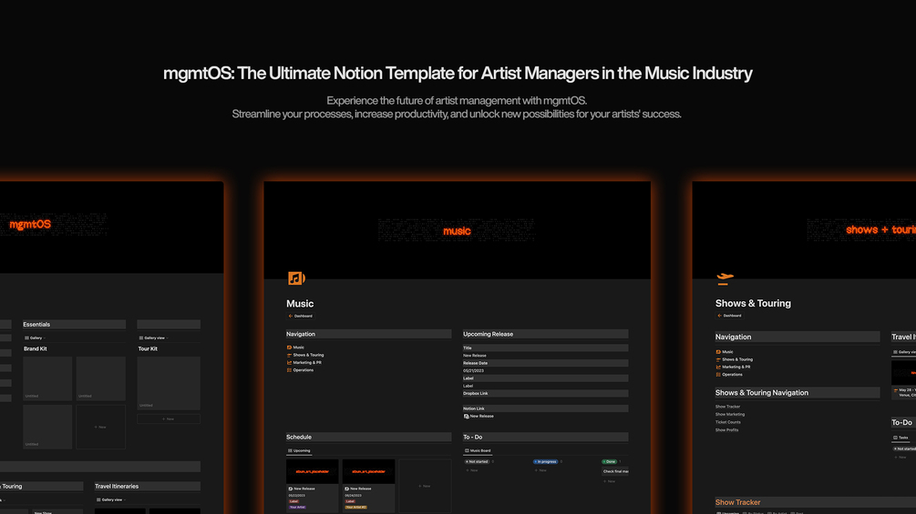Viewport: 916px width, 514px height.
Task: Open the New Release page under Notion Link
Action: 479,416
